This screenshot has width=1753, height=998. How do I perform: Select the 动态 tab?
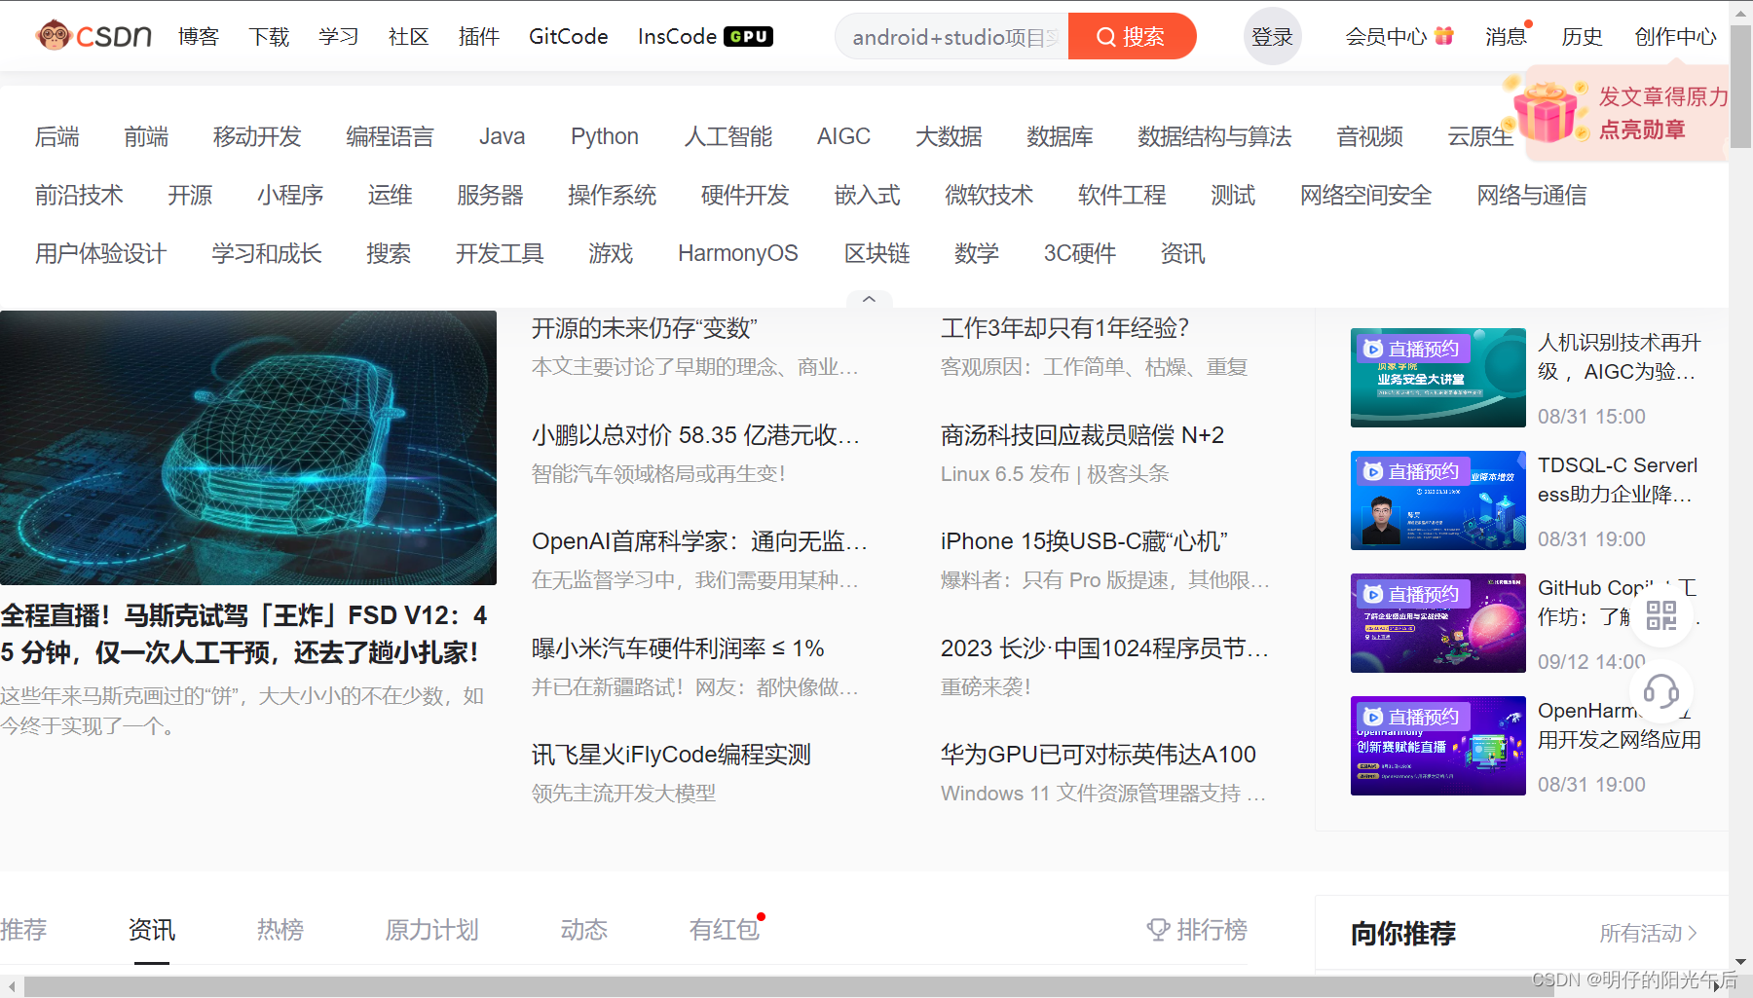tap(584, 930)
